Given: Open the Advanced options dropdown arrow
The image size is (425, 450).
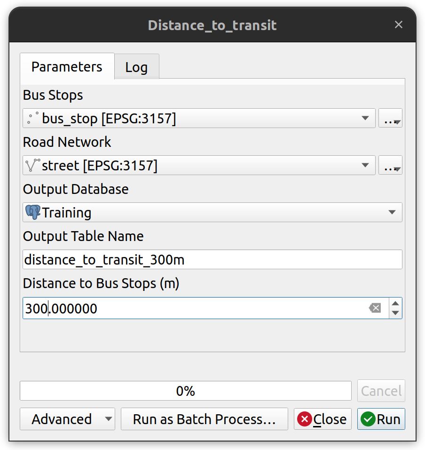Looking at the screenshot, I should click(108, 419).
